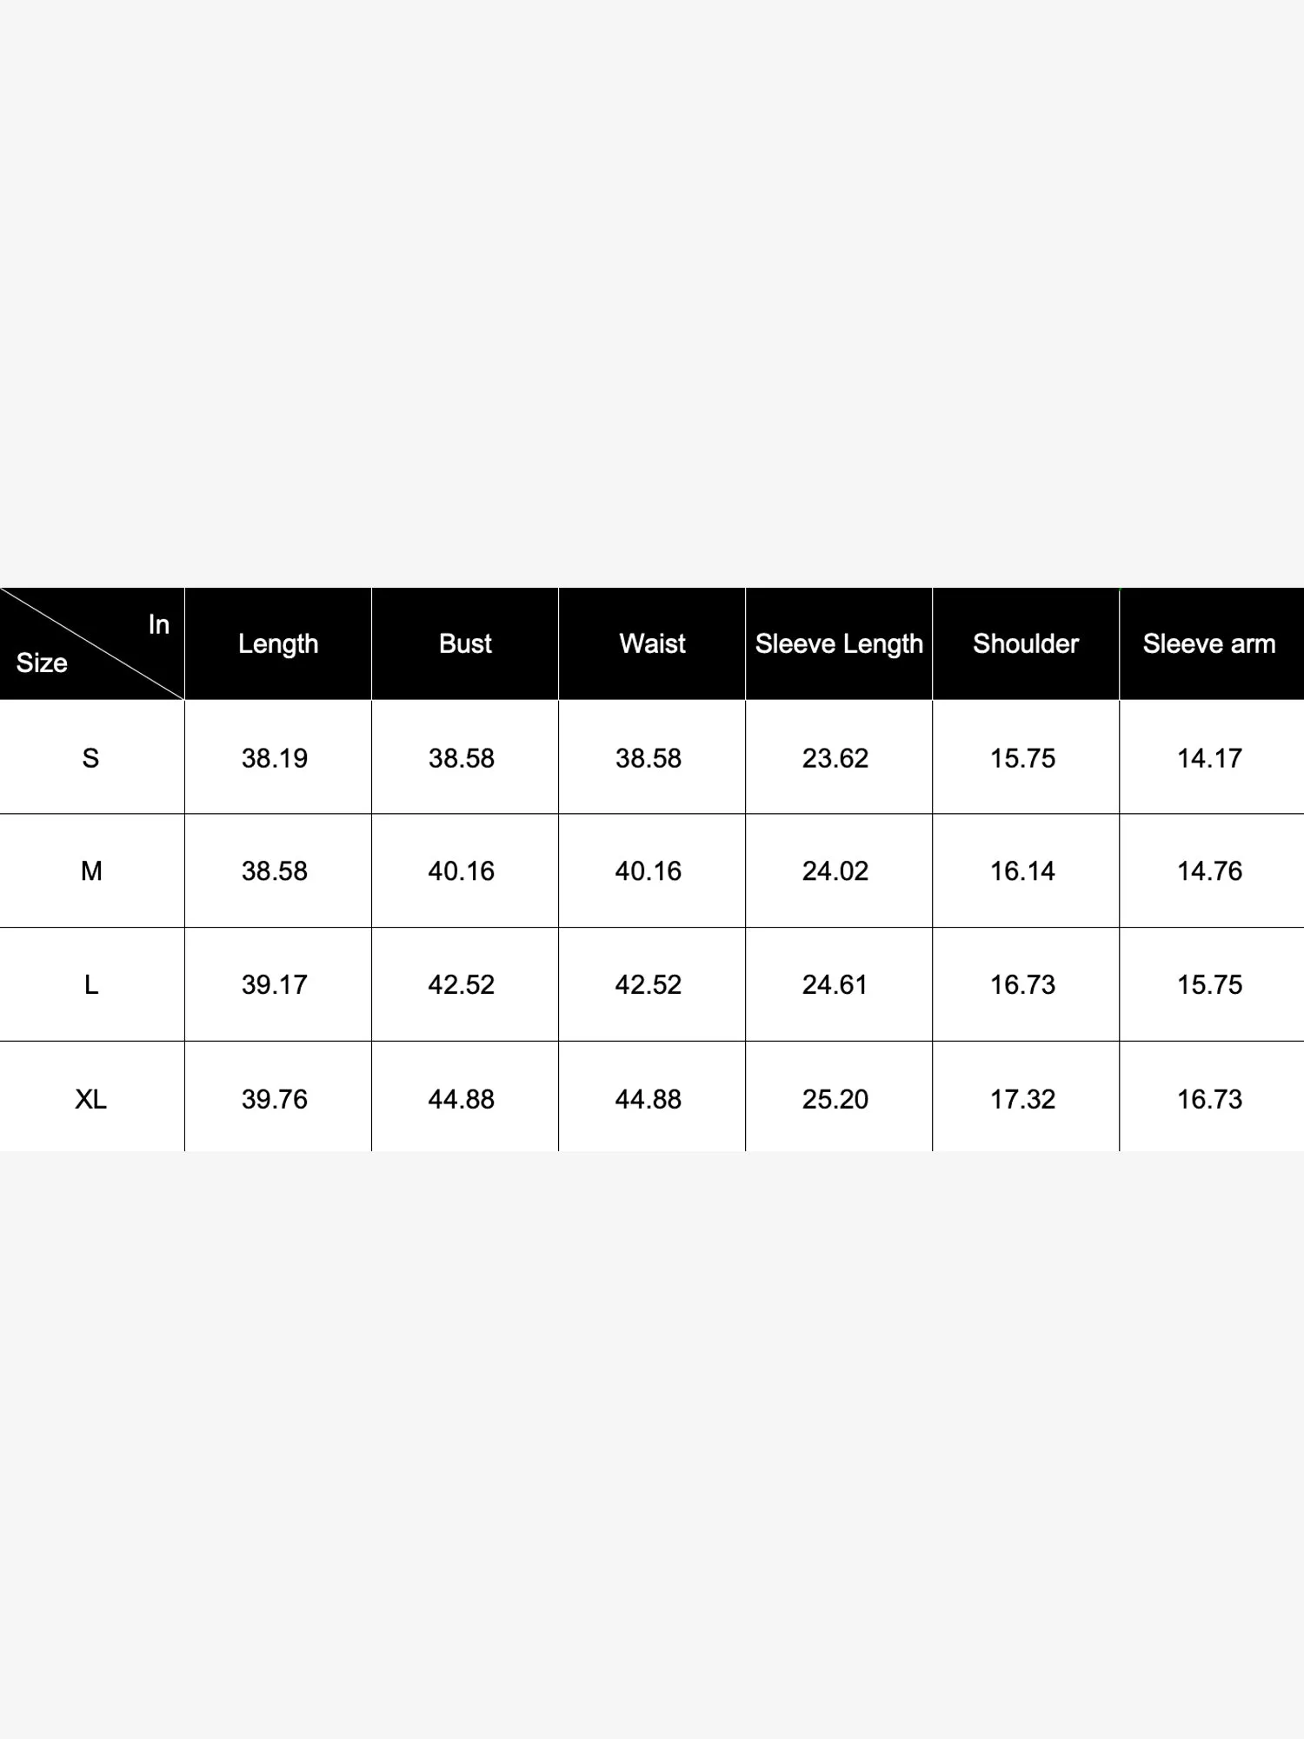The image size is (1304, 1739).
Task: Click the S shoulder value 15.75
Action: 1023,758
